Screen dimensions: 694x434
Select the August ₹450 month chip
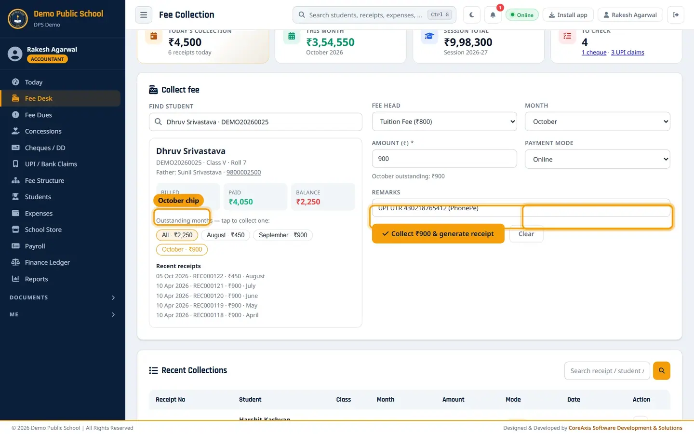(226, 235)
